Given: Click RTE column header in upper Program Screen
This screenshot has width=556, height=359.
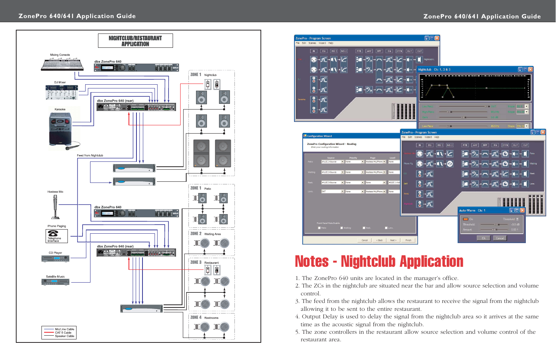Looking at the screenshot, I should (x=359, y=51).
